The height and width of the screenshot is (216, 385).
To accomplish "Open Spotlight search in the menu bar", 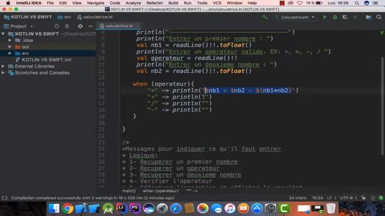I will point(357,3).
